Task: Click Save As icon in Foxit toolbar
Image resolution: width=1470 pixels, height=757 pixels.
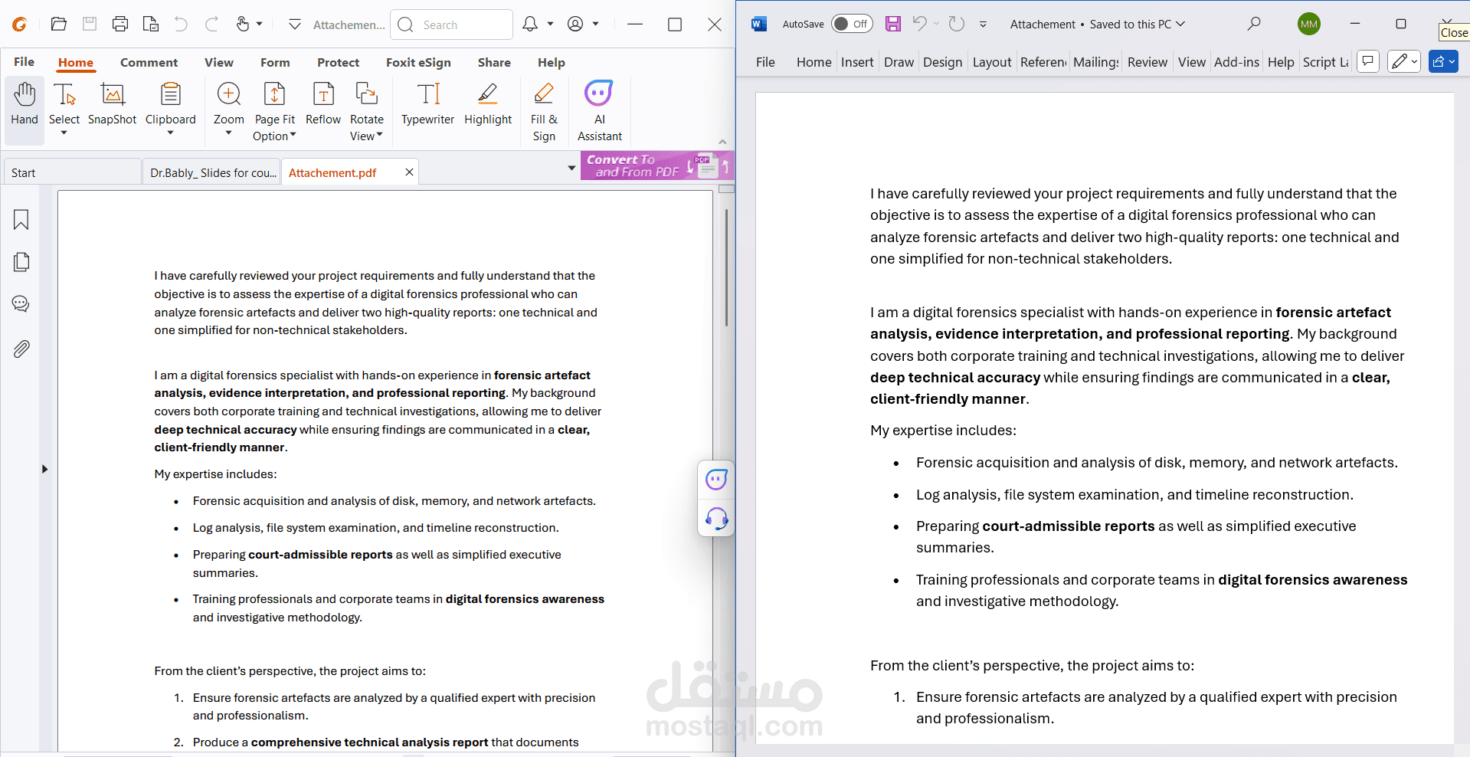Action: coord(151,25)
